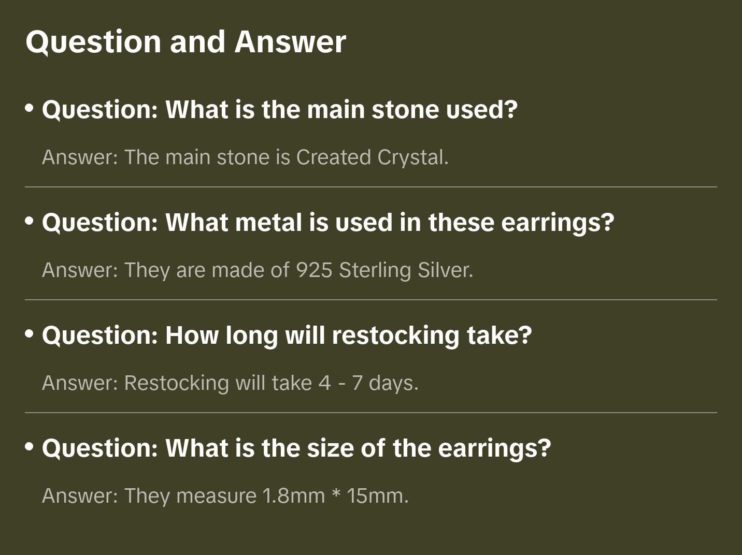Select the earrings size question
Screen dimensions: 742x555
point(296,448)
